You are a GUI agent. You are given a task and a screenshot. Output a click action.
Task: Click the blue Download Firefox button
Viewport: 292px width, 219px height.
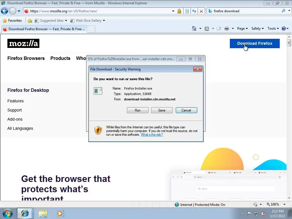click(255, 43)
